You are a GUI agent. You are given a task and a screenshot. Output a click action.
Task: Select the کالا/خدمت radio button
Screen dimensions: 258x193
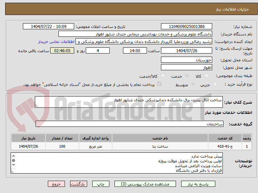(163, 76)
